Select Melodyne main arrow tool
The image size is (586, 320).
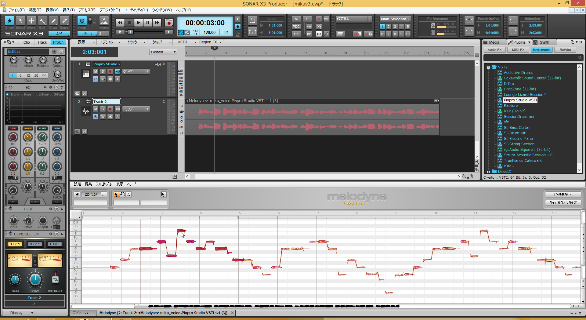coord(116,195)
